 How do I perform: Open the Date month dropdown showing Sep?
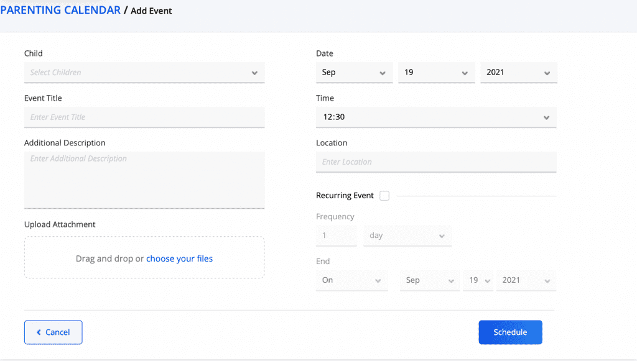click(354, 73)
